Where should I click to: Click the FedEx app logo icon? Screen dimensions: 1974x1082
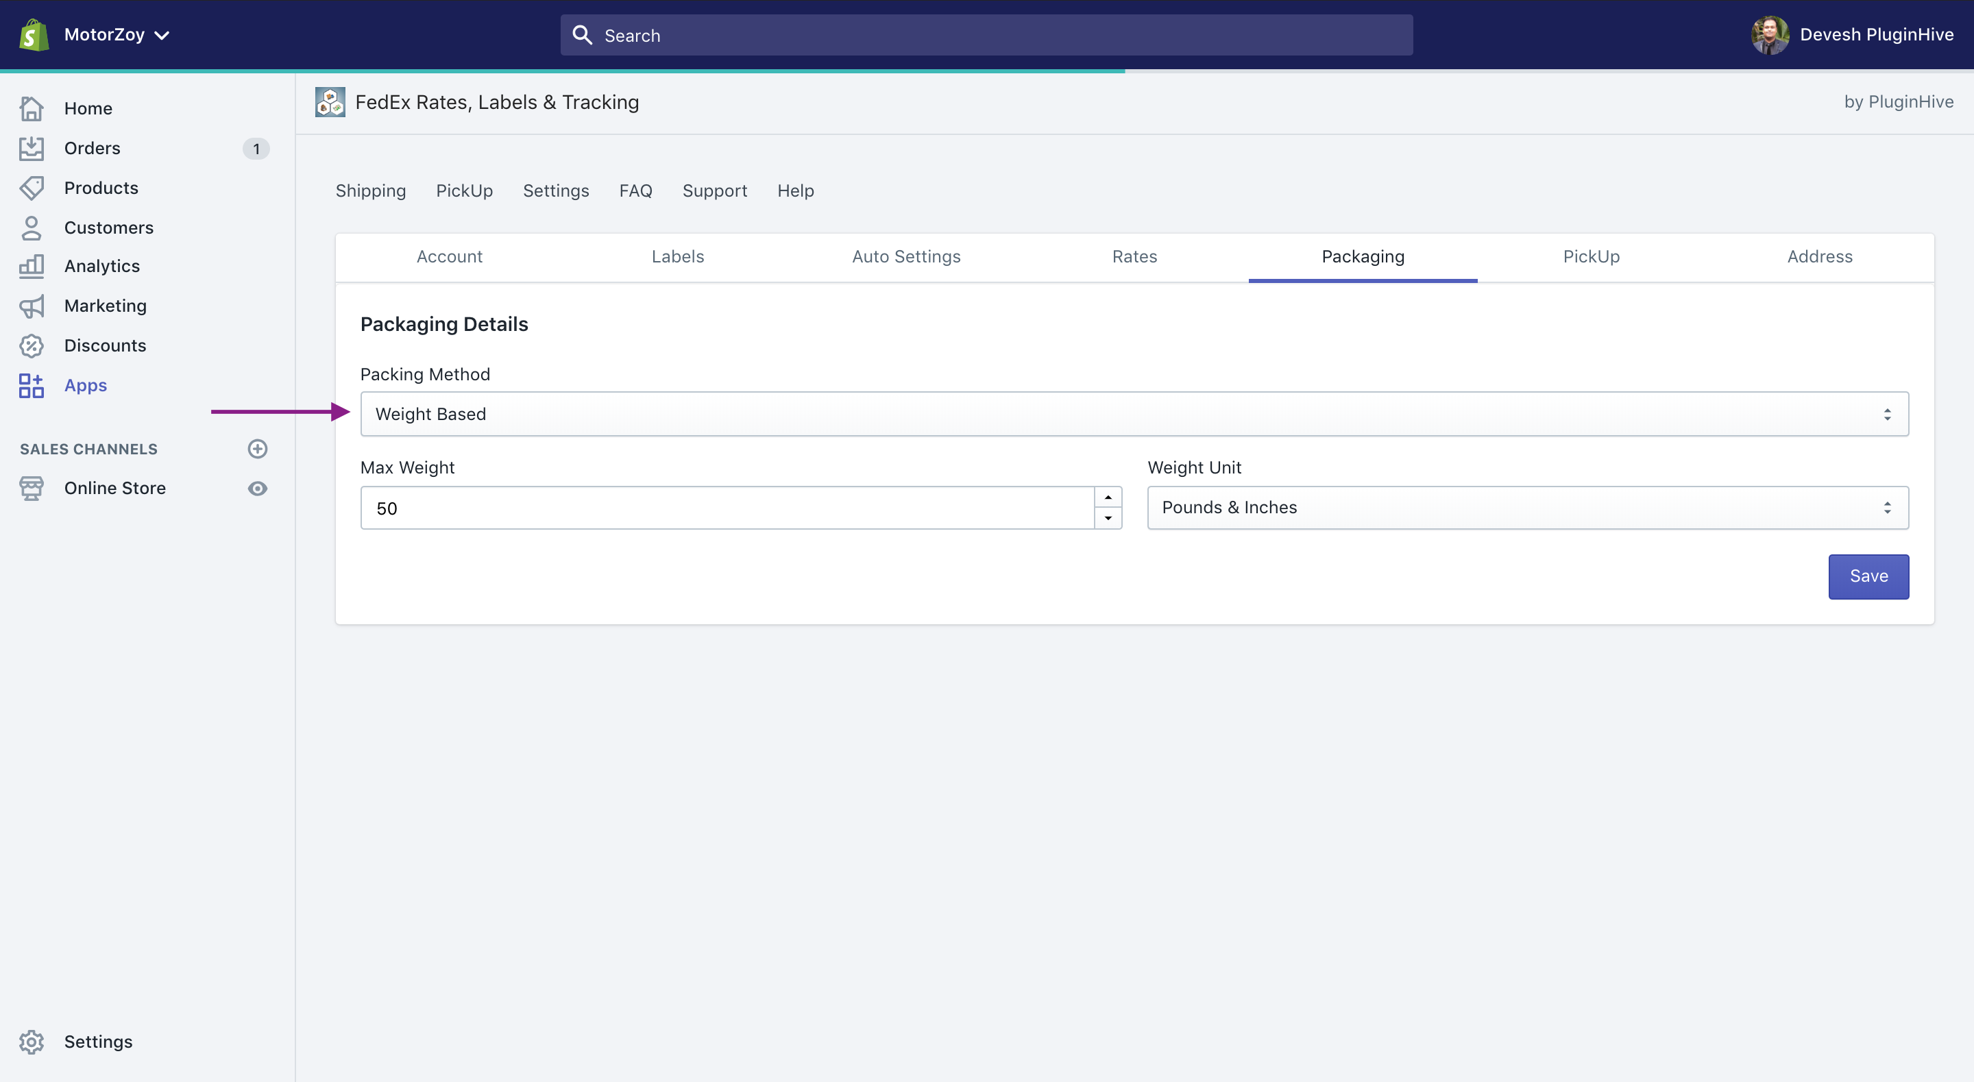330,102
